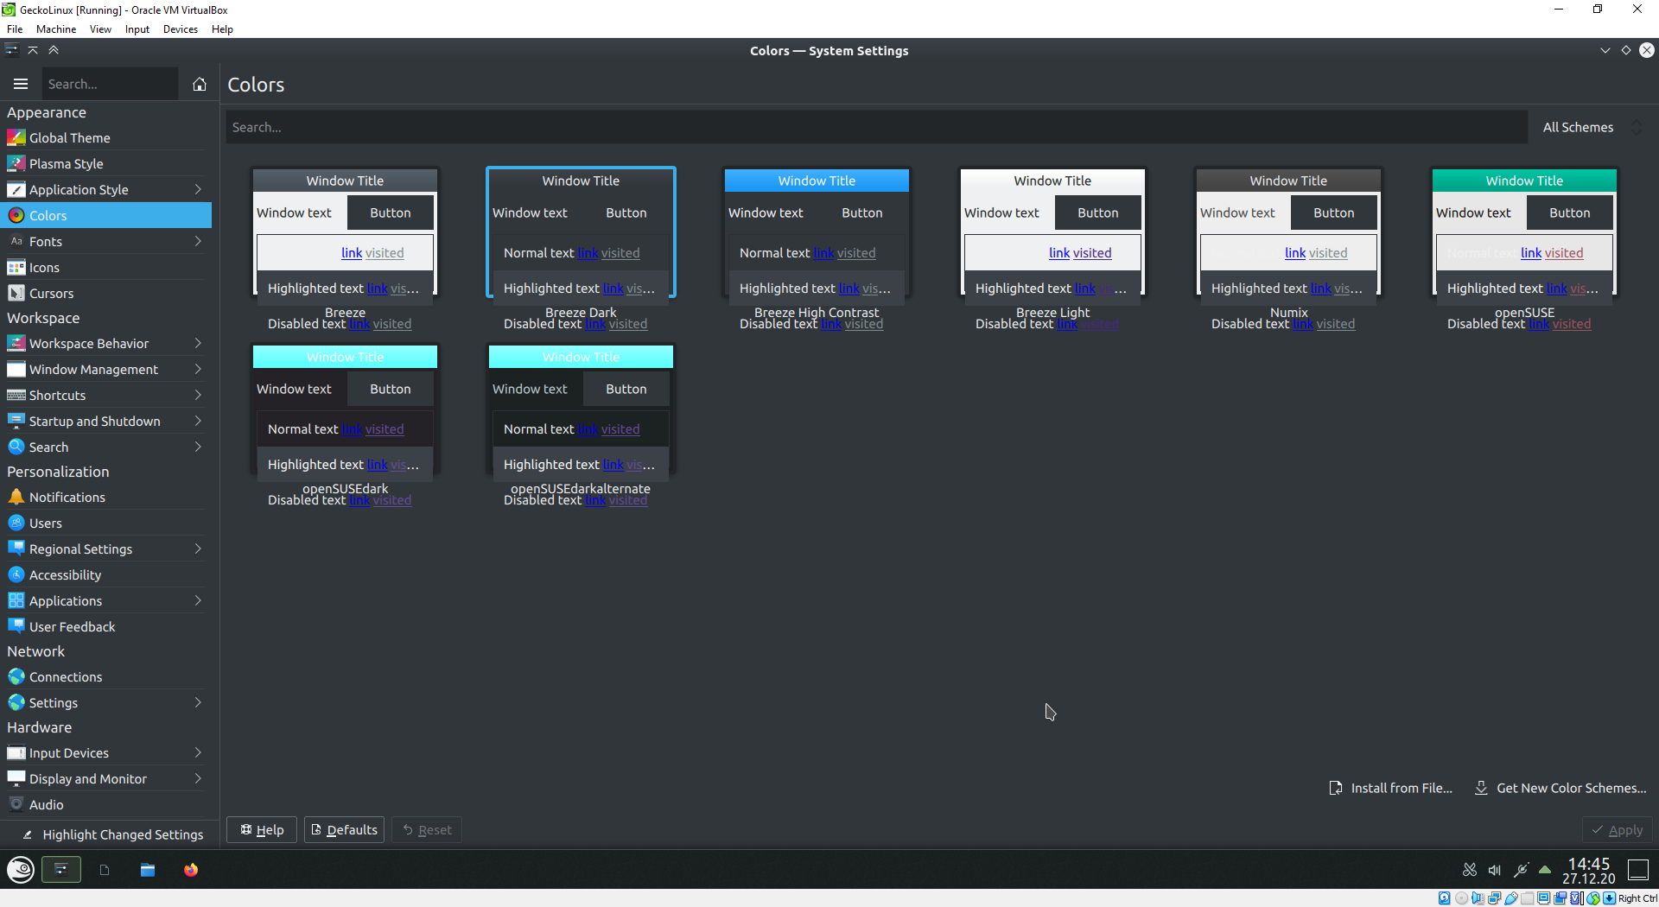The image size is (1659, 907).
Task: Go to the settings home page
Action: (x=200, y=84)
